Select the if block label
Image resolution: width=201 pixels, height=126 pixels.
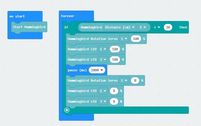[x=66, y=27]
